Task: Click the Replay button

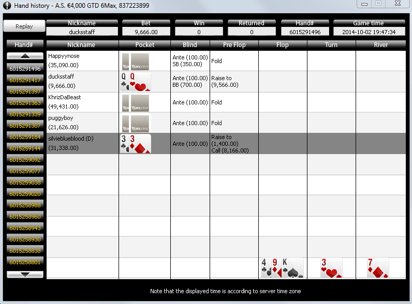Action: [24, 26]
